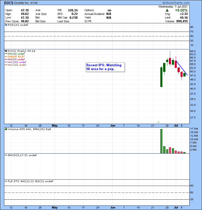Click the Last value 49.16

(184, 17)
